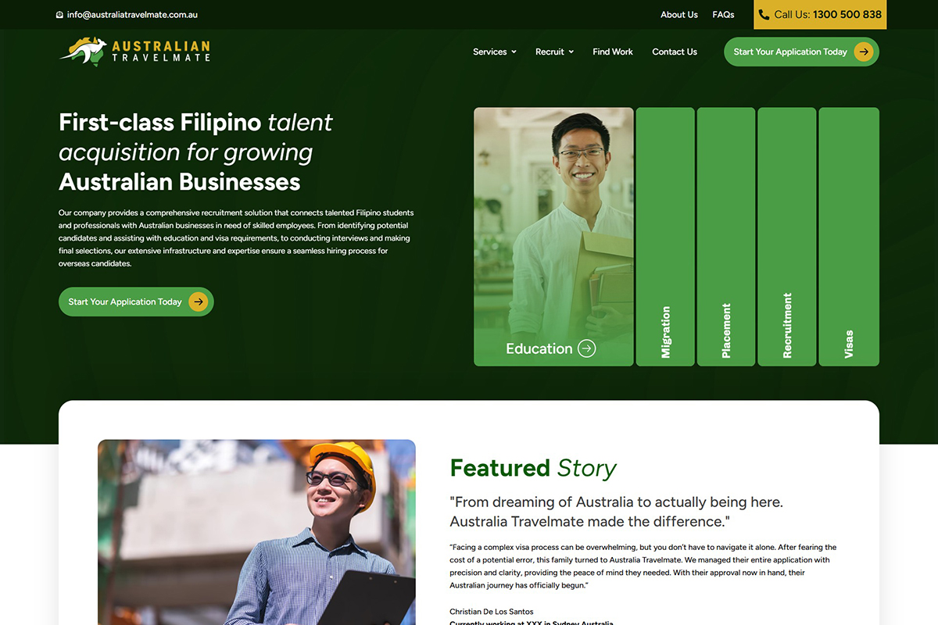Expand the Migration accordion panel
Image resolution: width=938 pixels, height=625 pixels.
point(665,237)
